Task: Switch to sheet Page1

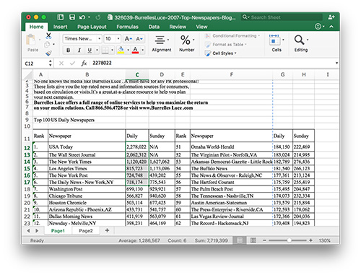Action: [x=58, y=231]
